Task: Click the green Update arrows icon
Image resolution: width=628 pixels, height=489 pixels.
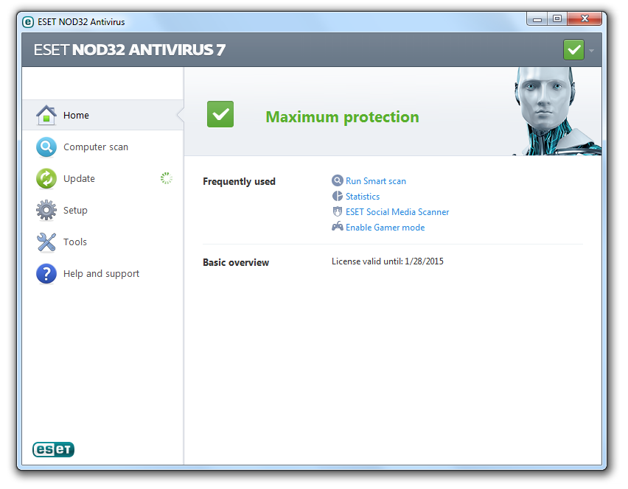Action: pos(46,178)
